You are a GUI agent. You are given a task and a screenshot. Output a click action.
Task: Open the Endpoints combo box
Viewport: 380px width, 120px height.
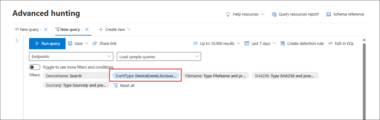pos(71,57)
